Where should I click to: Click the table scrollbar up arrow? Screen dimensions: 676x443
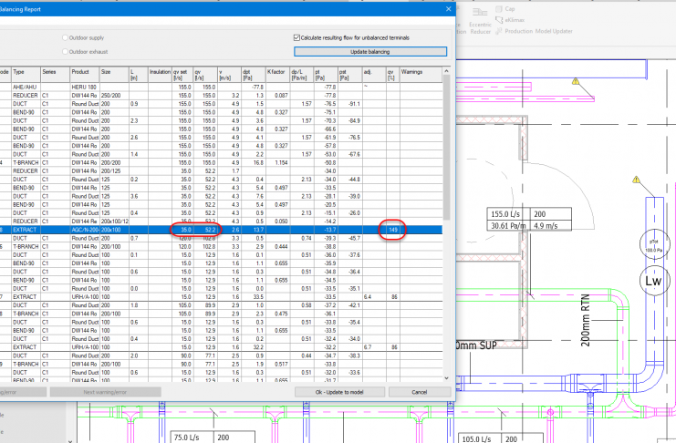[x=446, y=73]
